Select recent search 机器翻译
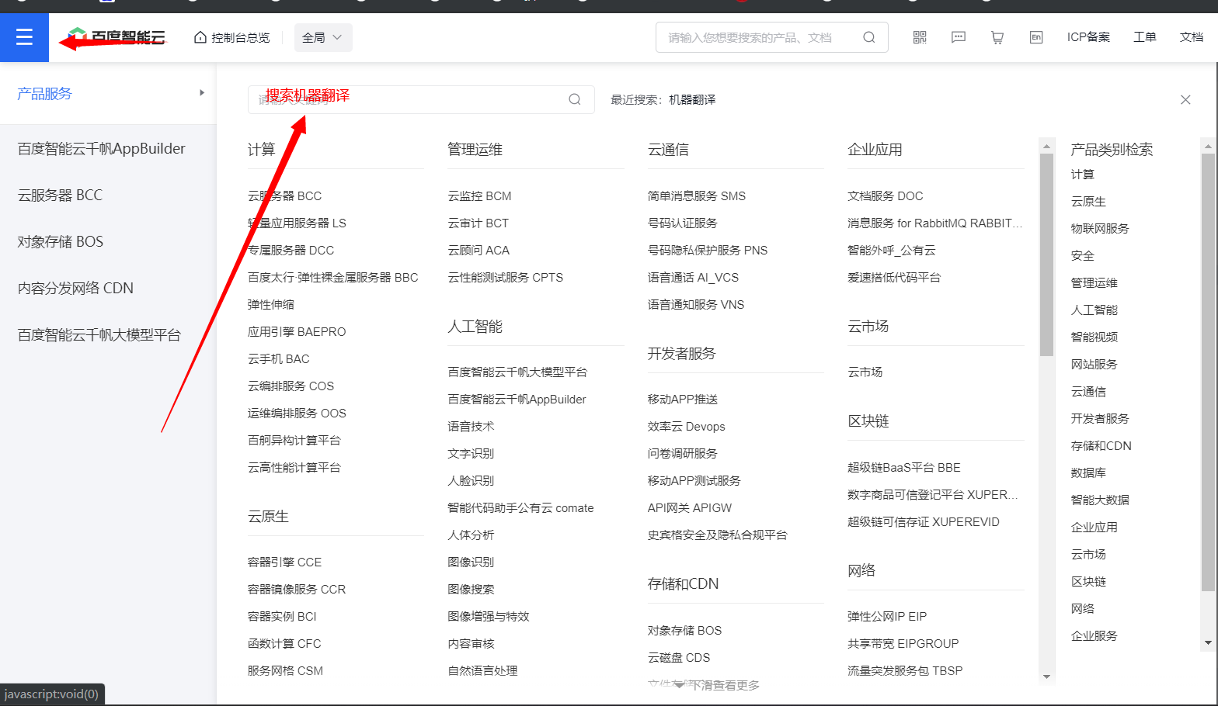Screen dimensions: 1218x706 (x=692, y=99)
